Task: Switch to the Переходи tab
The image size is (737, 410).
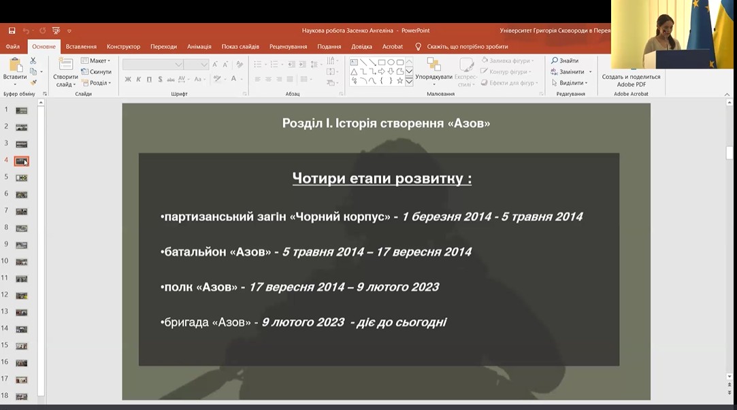Action: 163,46
